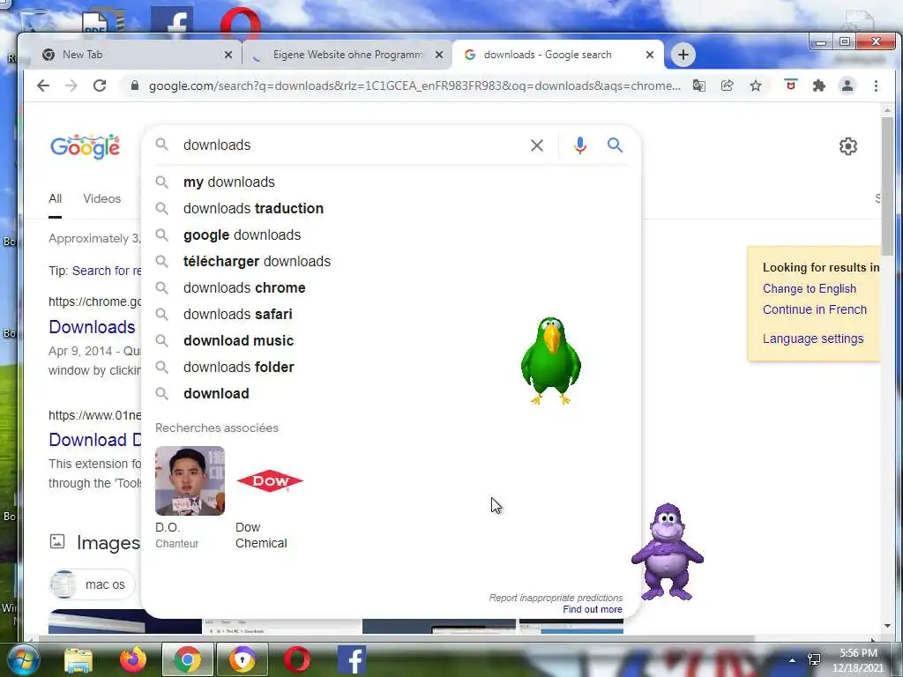903x677 pixels.
Task: Go forward using the forward arrow
Action: pos(71,86)
